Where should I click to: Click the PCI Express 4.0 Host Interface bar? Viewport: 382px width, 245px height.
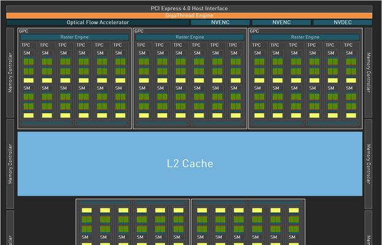[x=189, y=9]
